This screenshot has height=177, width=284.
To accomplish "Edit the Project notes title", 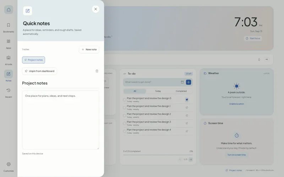I will pos(60,83).
